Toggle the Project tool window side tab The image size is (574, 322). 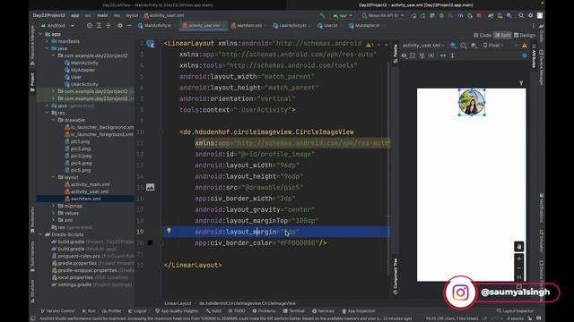click(32, 81)
